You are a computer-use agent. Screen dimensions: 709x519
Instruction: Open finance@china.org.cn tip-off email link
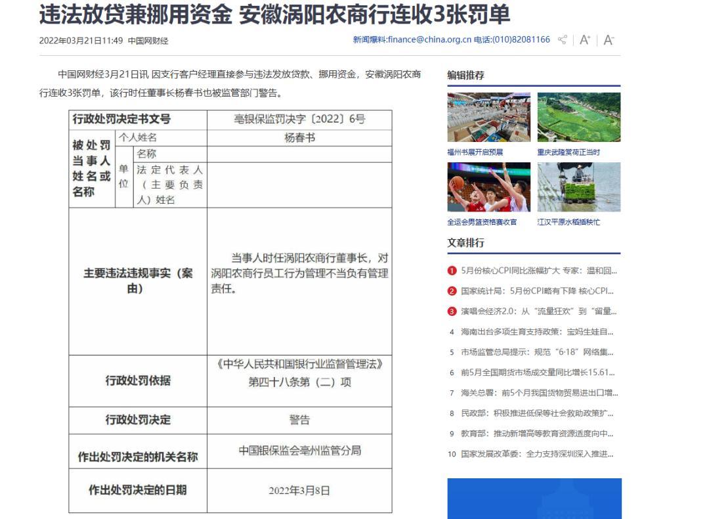tap(429, 40)
